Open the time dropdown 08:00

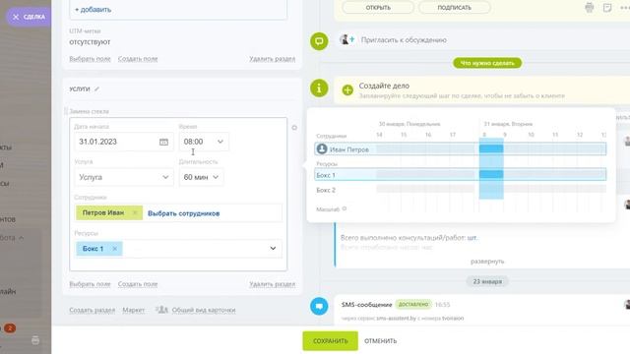(204, 142)
